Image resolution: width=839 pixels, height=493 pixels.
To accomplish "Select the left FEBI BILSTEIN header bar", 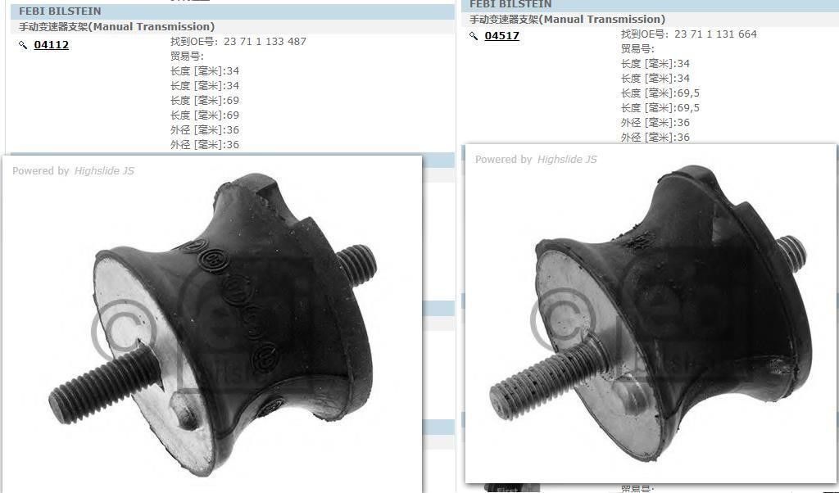I will [x=229, y=11].
